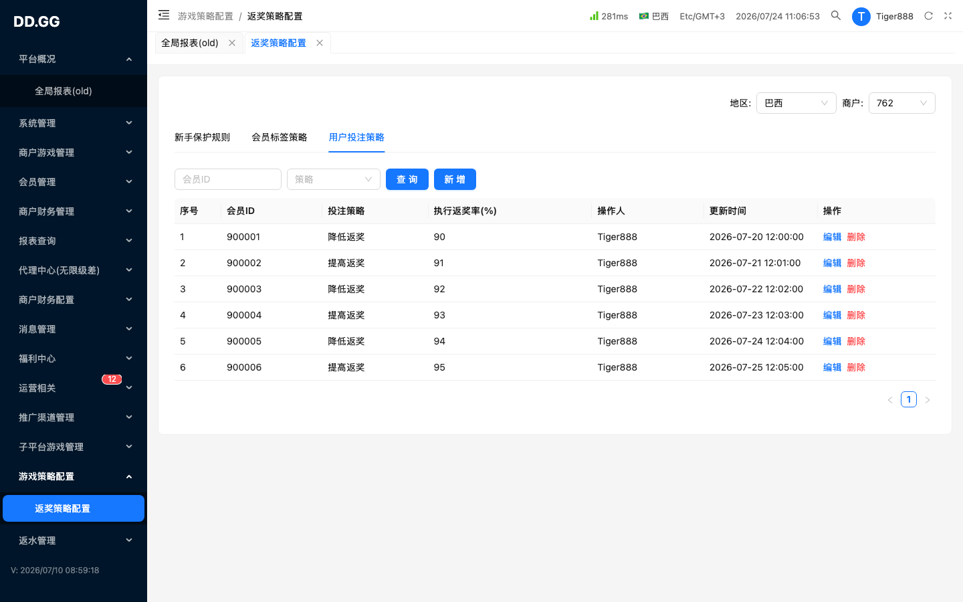Edit the row for member 900002
The image size is (963, 602).
point(832,263)
